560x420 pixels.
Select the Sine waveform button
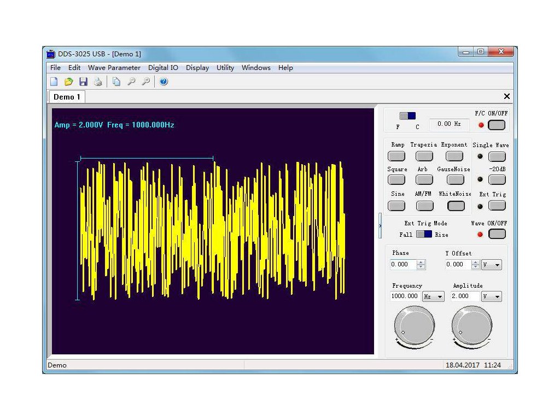396,206
